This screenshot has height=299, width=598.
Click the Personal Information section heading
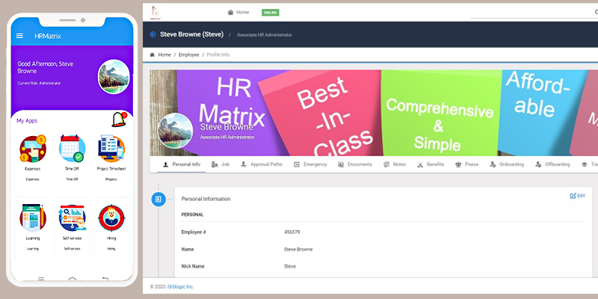coord(206,199)
